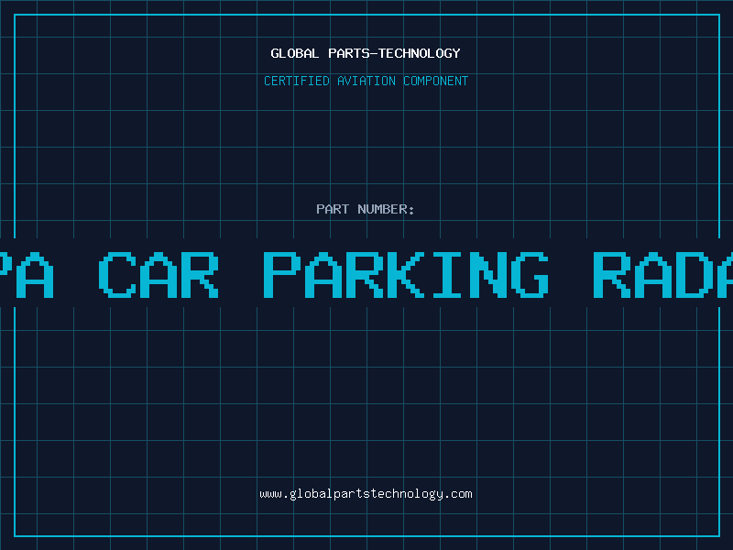Image resolution: width=733 pixels, height=550 pixels.
Task: Click the word GLOBAL in the header
Action: pos(294,53)
